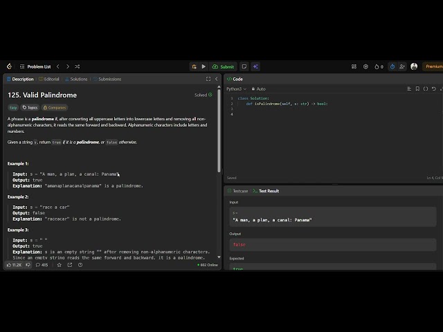This screenshot has width=443, height=332.
Task: Click the Saved status in editor
Action: [231, 178]
